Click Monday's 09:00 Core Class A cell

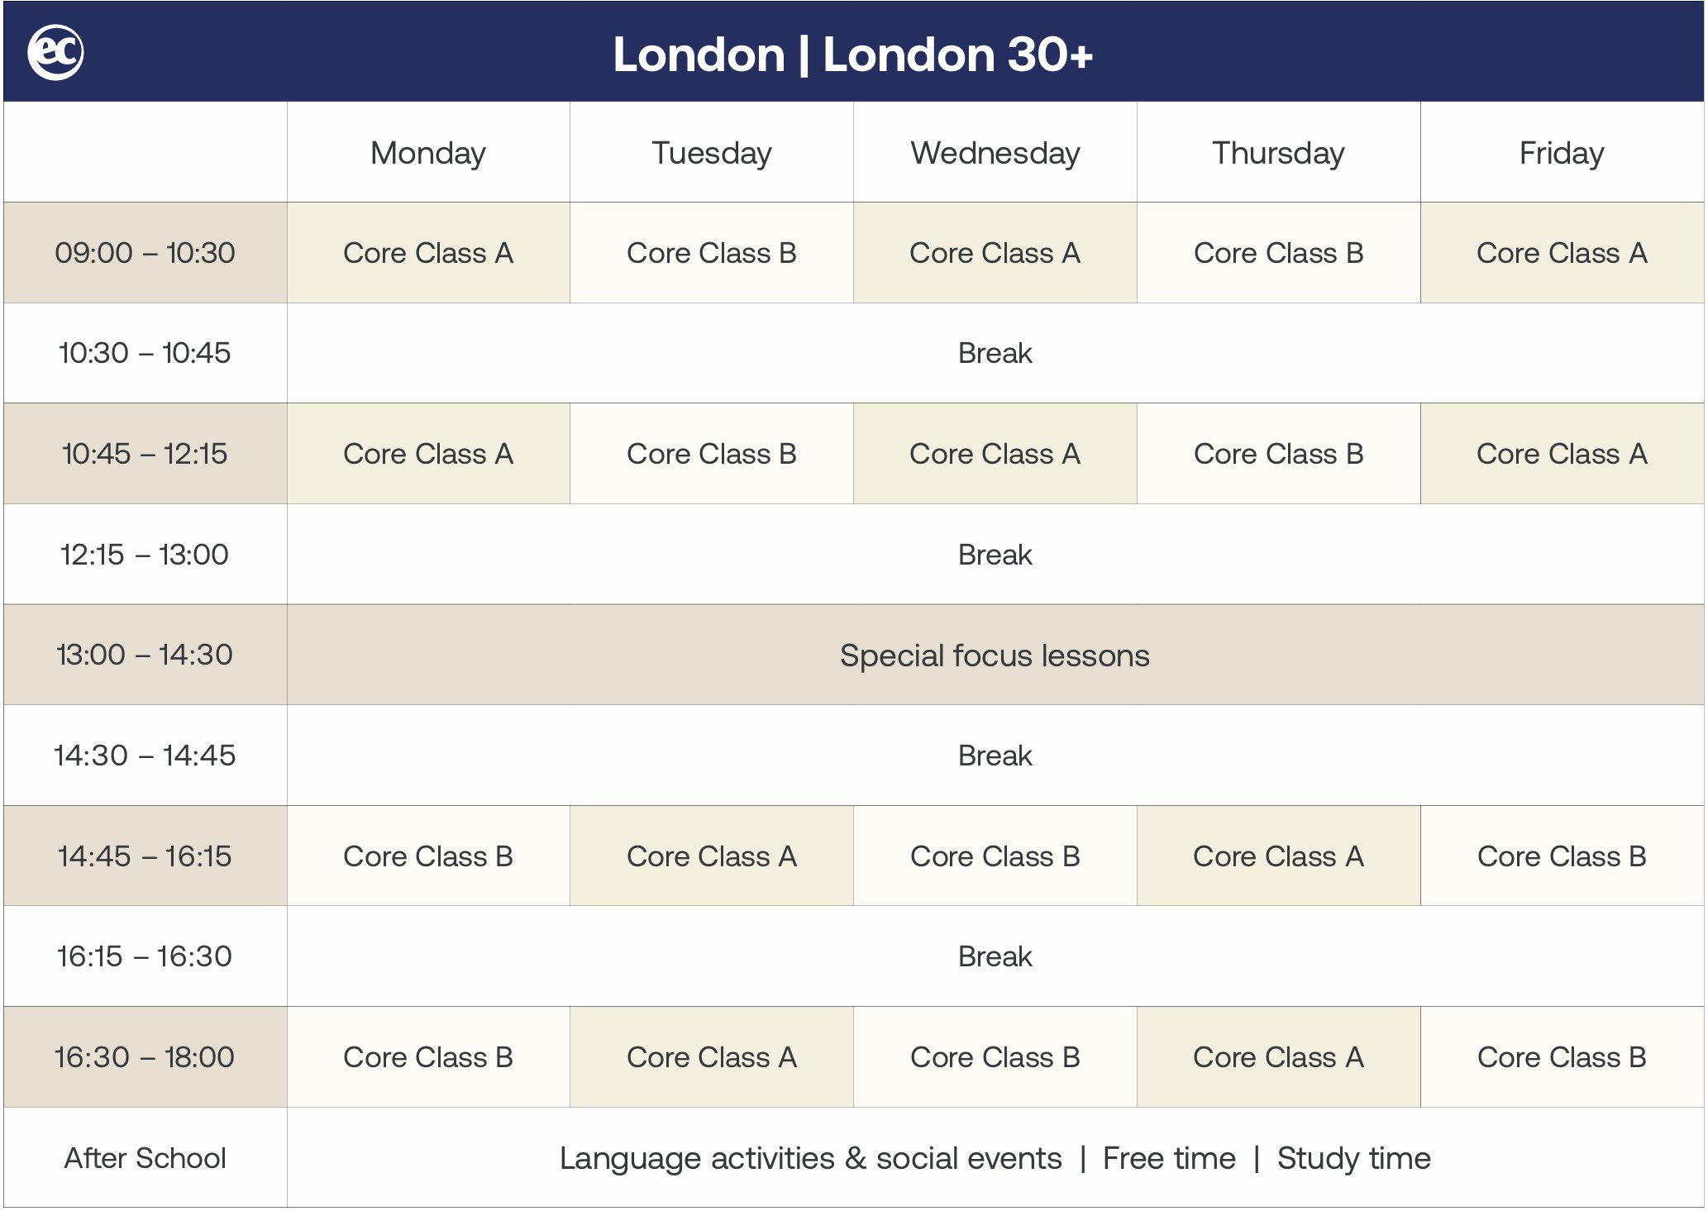tap(428, 253)
